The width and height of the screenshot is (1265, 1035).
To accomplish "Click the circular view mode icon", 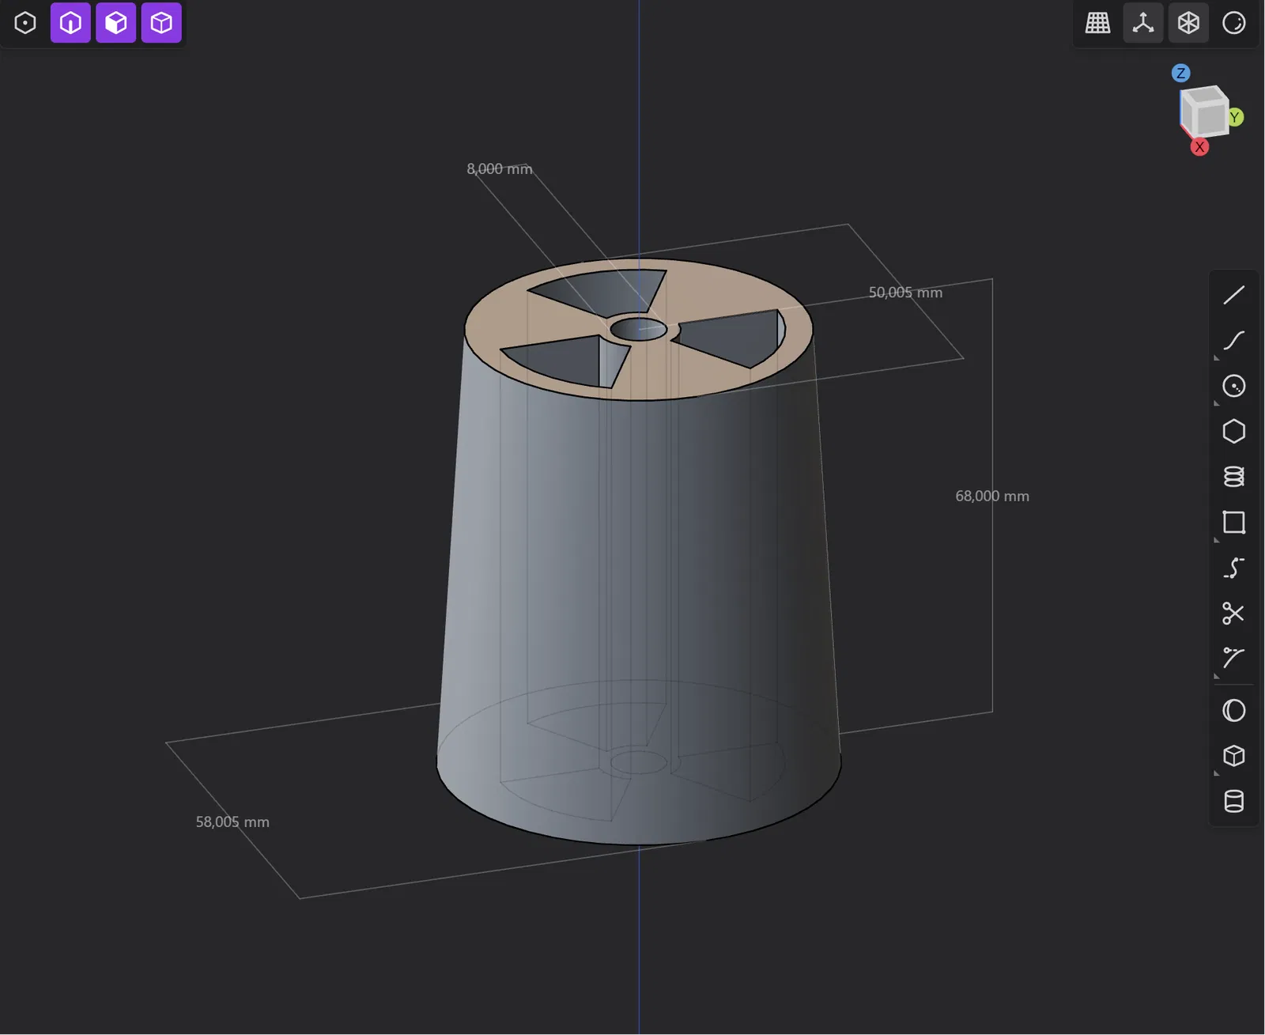I will (x=1234, y=23).
